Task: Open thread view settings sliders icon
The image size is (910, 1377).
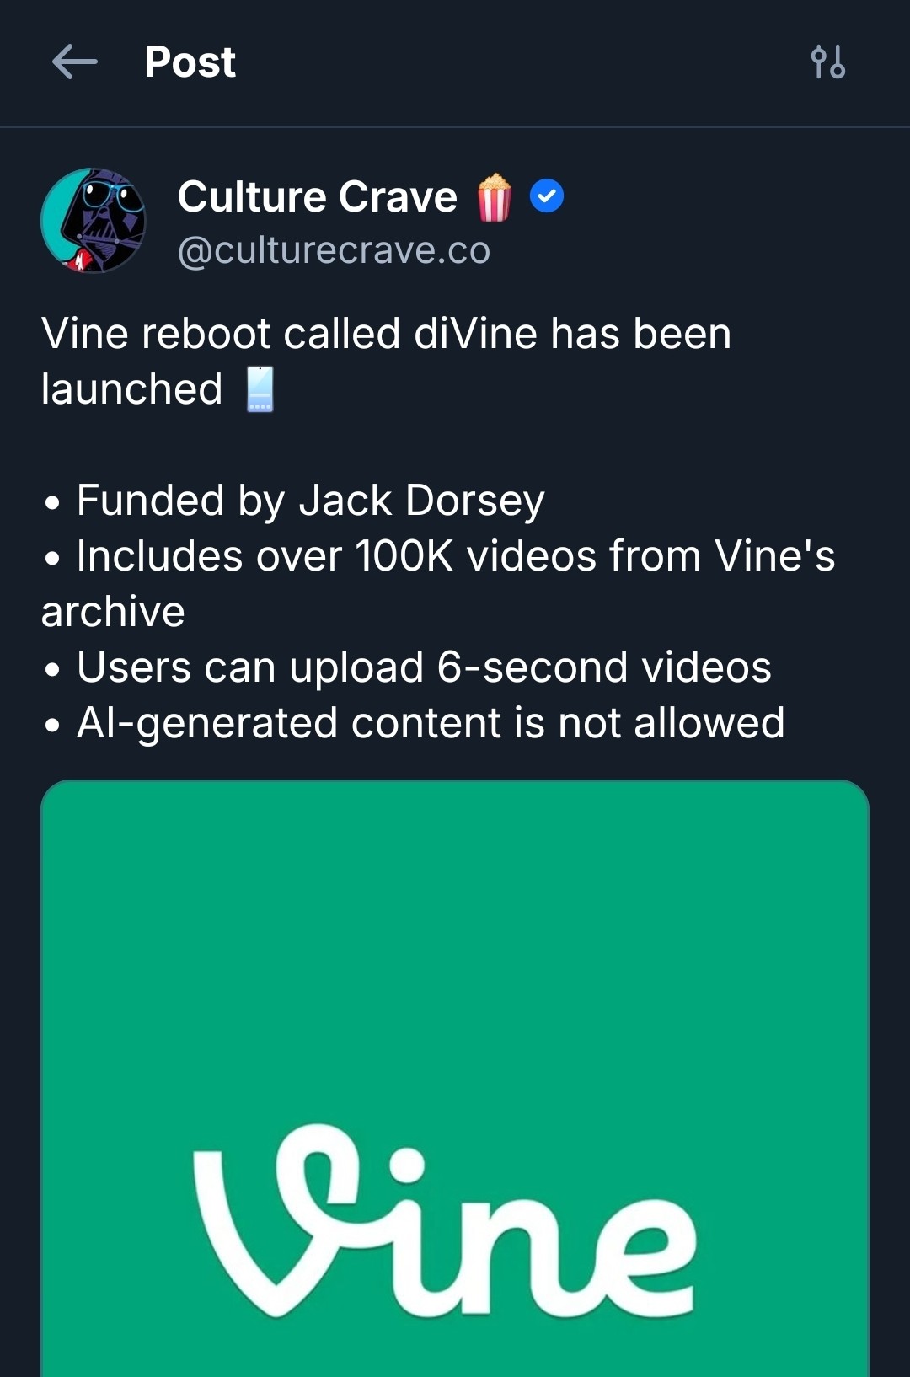Action: pos(827,62)
